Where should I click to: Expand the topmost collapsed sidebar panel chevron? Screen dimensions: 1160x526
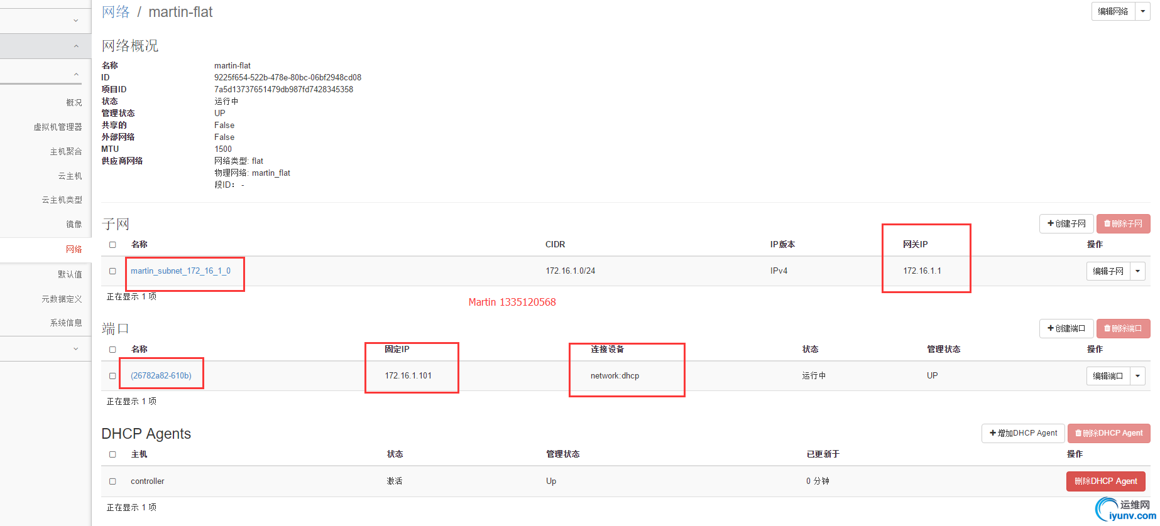pyautogui.click(x=76, y=21)
